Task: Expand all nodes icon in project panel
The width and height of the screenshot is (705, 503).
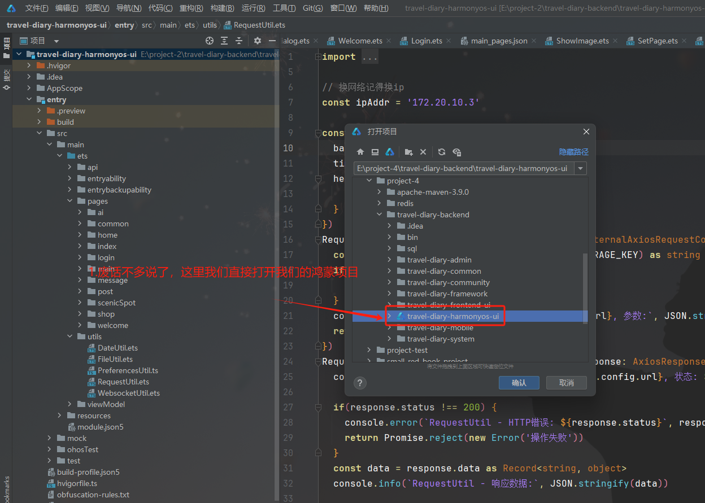Action: (x=224, y=41)
